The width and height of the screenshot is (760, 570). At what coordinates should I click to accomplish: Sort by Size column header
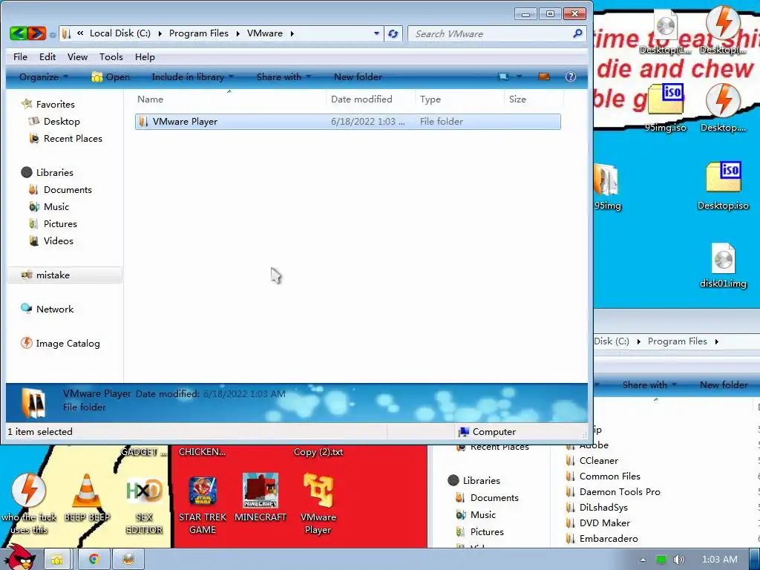[534, 99]
